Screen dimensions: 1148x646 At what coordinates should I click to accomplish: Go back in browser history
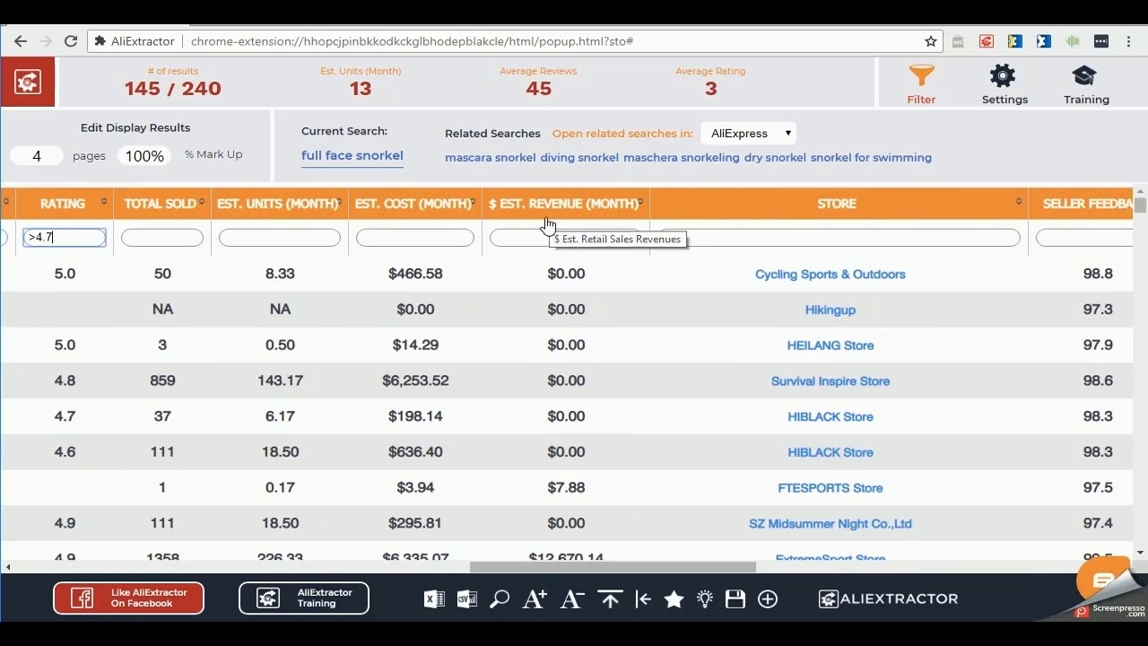(x=21, y=41)
